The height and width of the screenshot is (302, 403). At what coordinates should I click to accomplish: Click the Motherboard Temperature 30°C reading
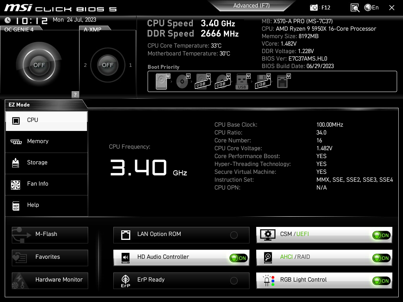coord(189,53)
